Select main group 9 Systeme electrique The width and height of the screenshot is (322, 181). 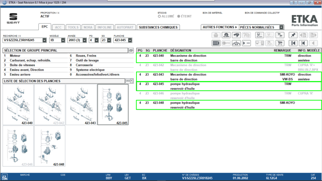101,70
